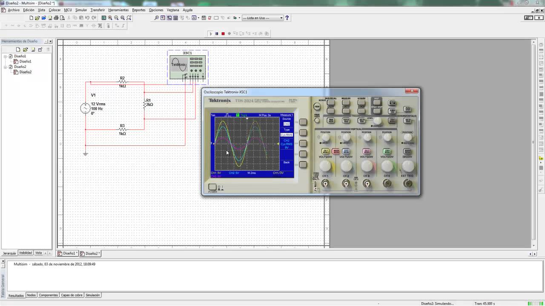Toggle MATH MENU button on oscilloscope
Image resolution: width=545 pixels, height=306 pixels.
click(336, 151)
